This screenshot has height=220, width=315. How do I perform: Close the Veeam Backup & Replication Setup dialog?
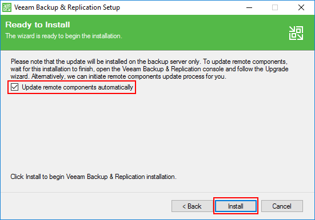tap(301, 7)
